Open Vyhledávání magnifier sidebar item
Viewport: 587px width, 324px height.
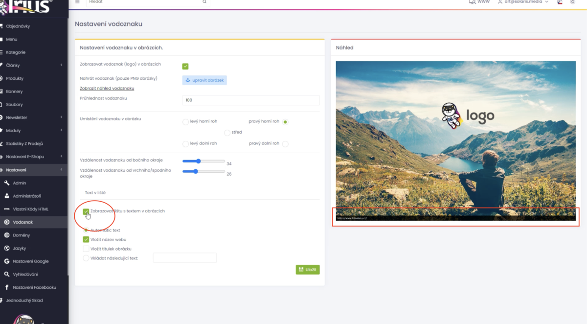coord(34,274)
